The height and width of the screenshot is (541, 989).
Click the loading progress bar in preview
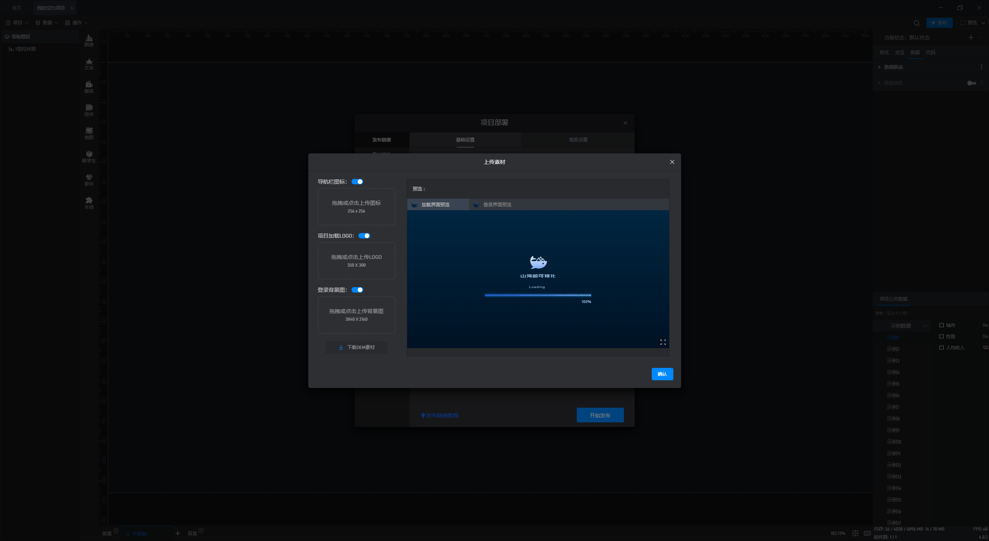click(x=538, y=295)
